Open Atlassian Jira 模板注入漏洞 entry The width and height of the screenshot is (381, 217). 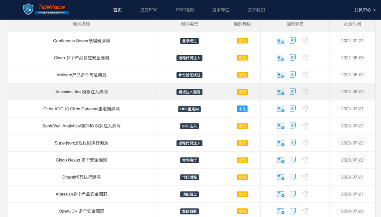(81, 92)
